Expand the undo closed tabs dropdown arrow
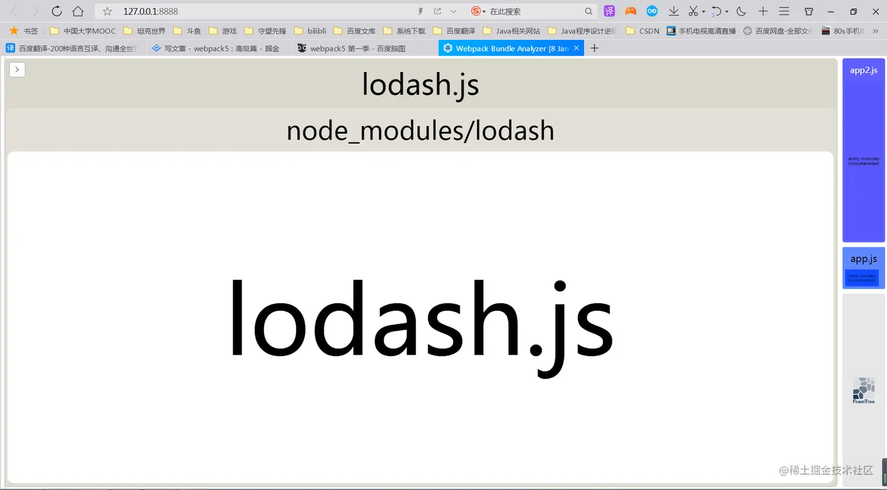887x490 pixels. click(x=727, y=12)
